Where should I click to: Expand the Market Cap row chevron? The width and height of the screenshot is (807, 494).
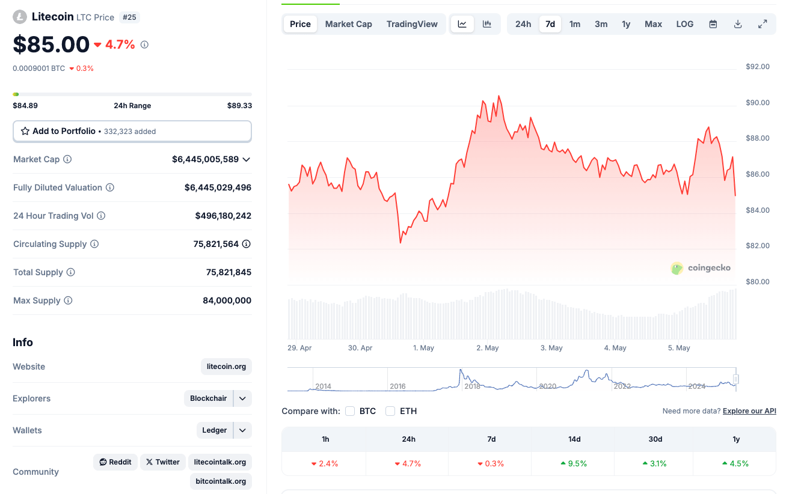246,159
